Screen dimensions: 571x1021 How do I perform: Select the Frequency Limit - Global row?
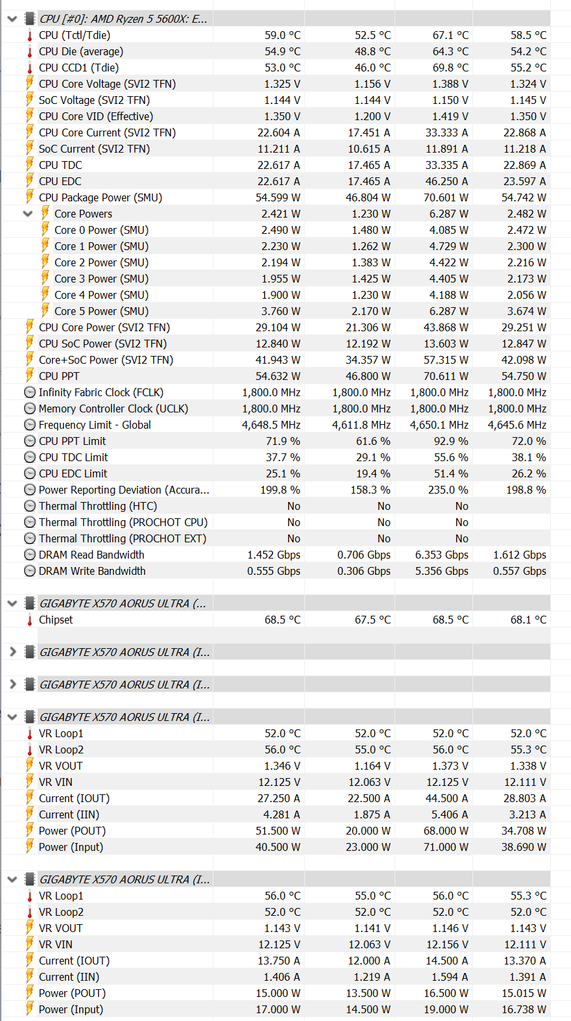tap(95, 425)
